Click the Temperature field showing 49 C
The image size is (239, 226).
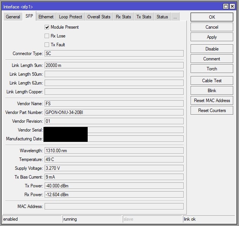tap(114, 159)
